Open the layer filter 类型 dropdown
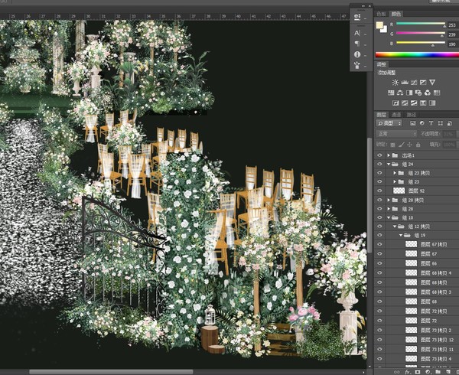The height and width of the screenshot is (375, 459). (x=389, y=123)
